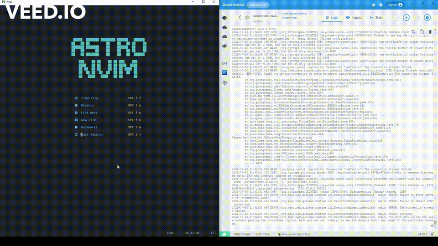This screenshot has width=438, height=246.
Task: Open Docker troubleshoot bug icon
Action: [374, 5]
